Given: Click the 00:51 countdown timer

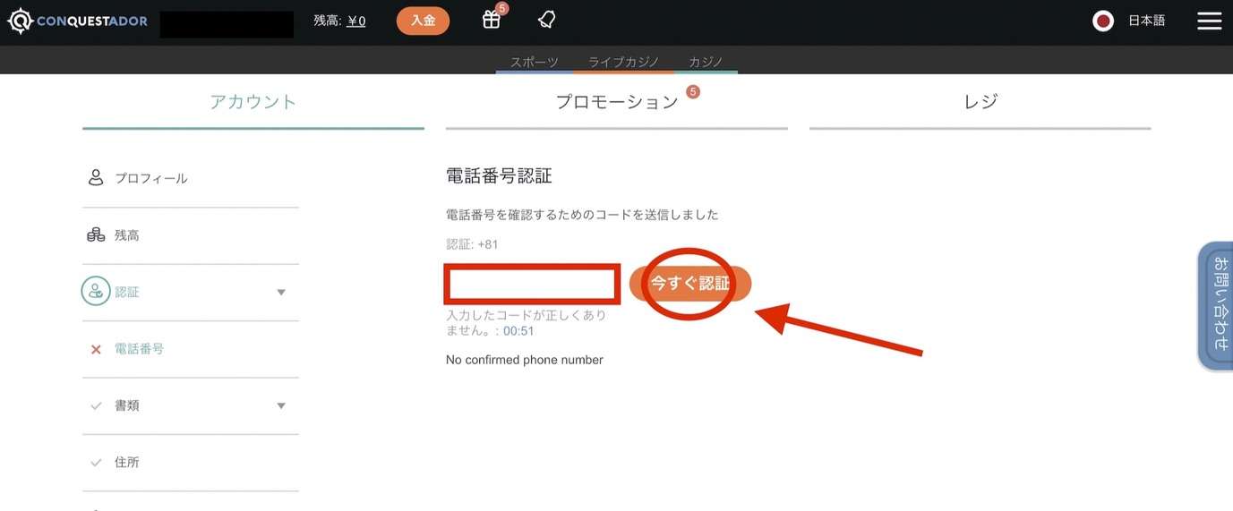Looking at the screenshot, I should tap(518, 331).
